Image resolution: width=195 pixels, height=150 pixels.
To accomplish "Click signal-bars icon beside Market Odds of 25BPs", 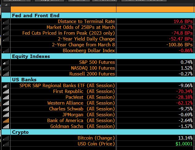I will tap(6, 27).
